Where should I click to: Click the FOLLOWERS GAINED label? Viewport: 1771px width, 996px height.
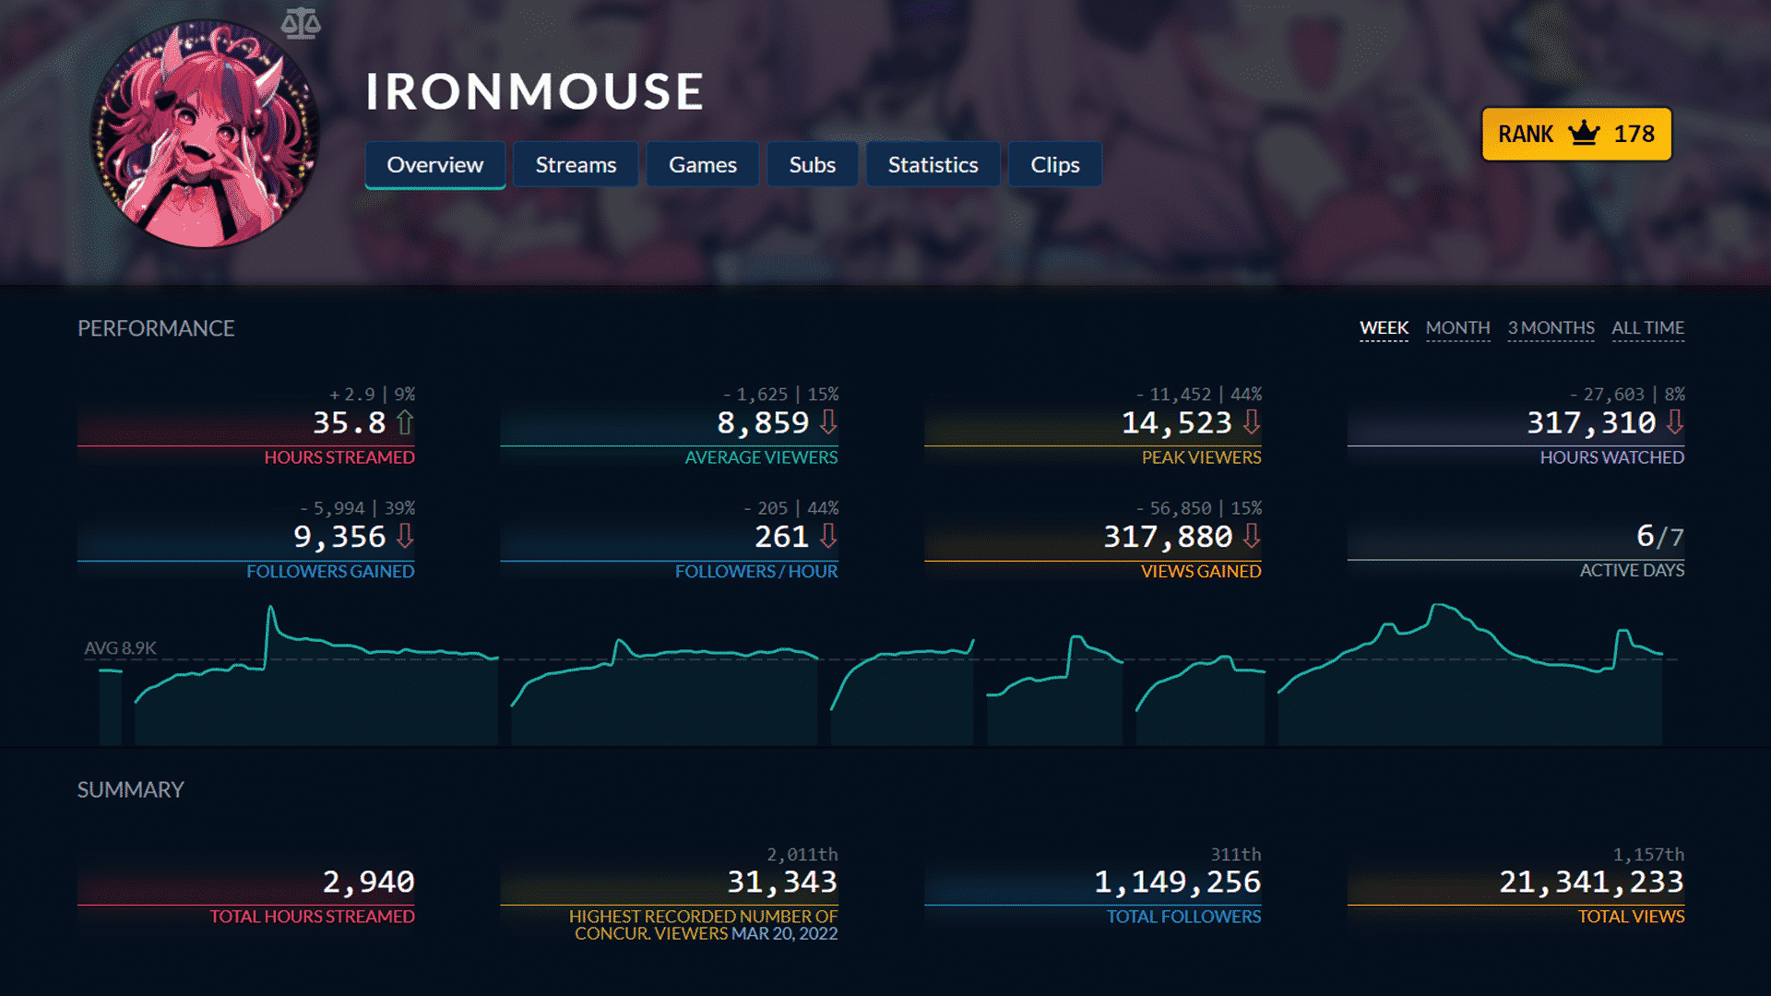(x=330, y=572)
